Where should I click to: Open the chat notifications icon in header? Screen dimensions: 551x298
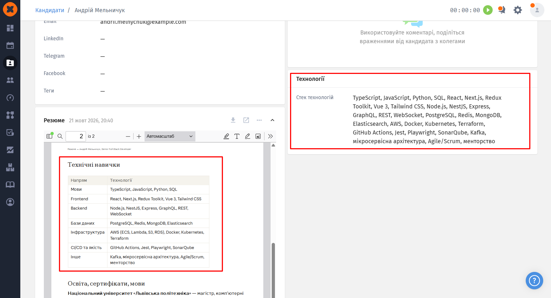pos(502,10)
